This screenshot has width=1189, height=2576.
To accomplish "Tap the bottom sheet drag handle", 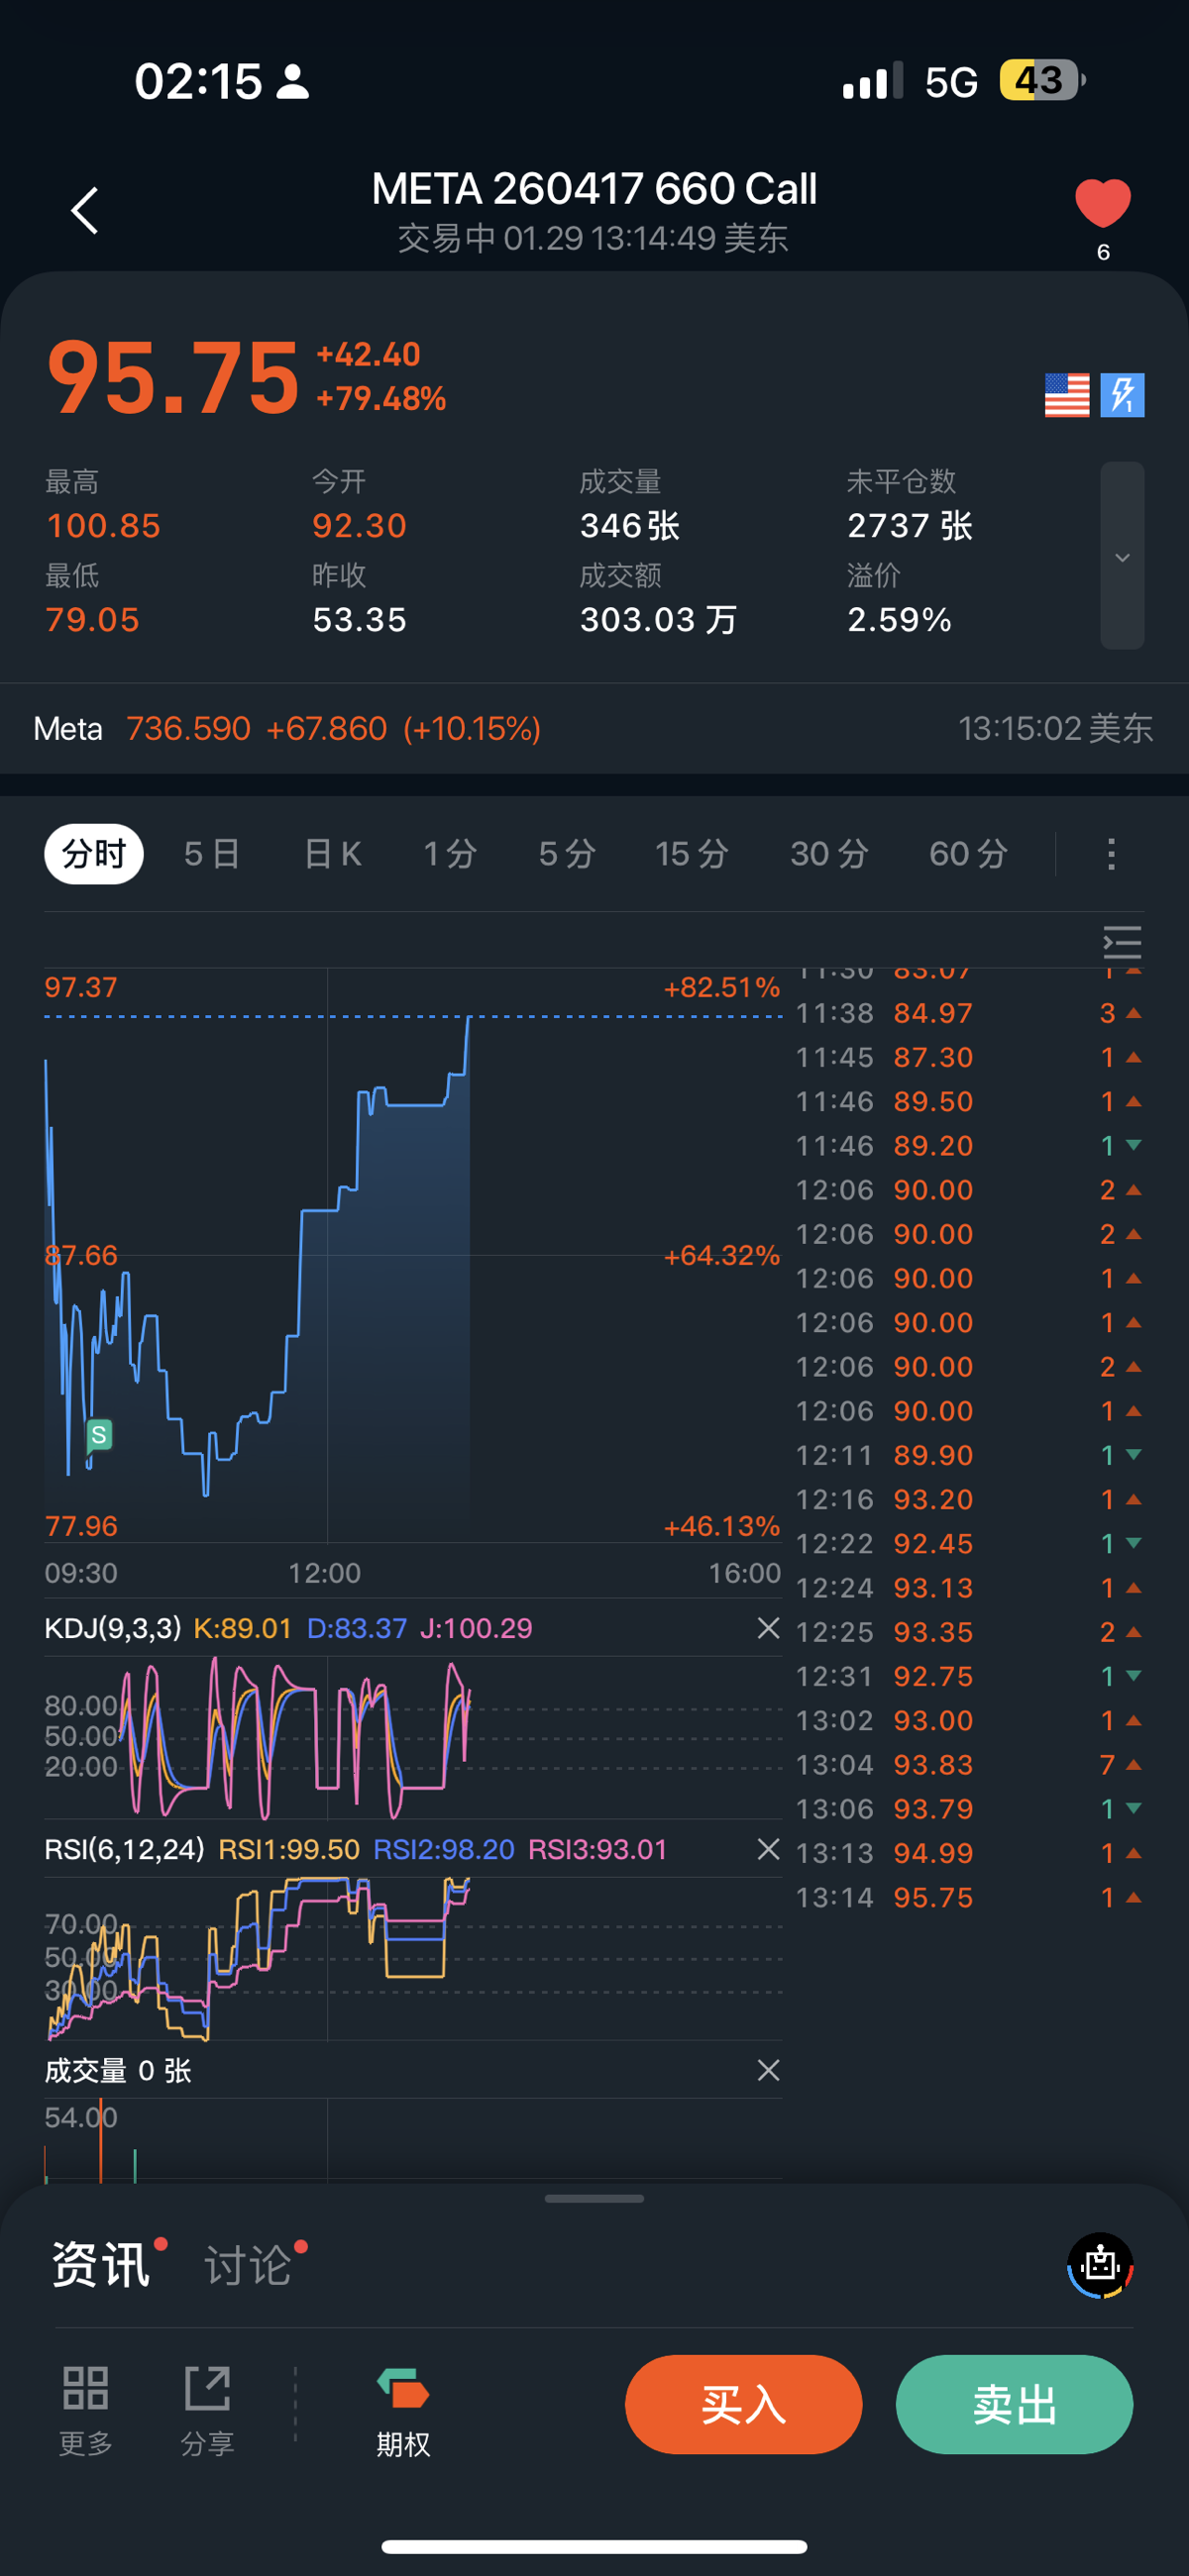I will (594, 2199).
